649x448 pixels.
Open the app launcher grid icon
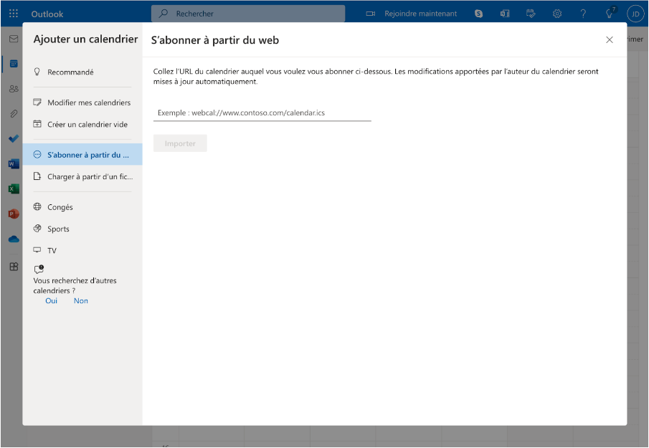(13, 14)
